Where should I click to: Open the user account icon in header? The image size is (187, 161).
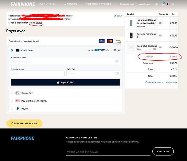[157, 4]
